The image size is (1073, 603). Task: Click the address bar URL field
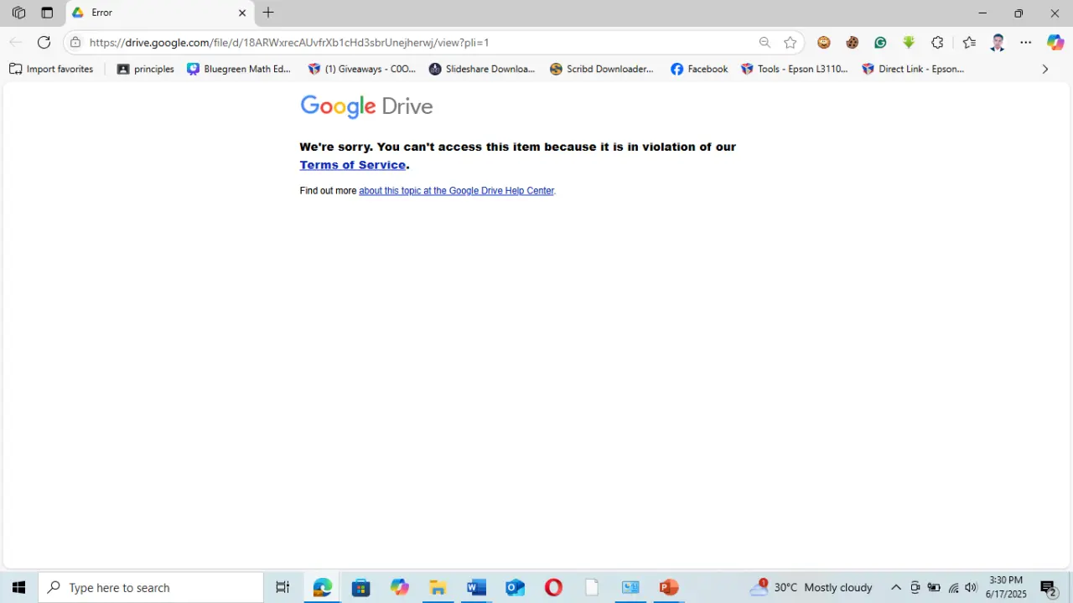419,43
